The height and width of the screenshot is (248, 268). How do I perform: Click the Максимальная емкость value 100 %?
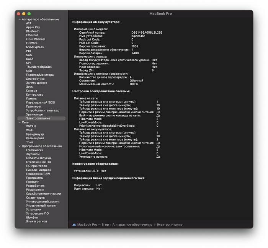pyautogui.click(x=134, y=84)
